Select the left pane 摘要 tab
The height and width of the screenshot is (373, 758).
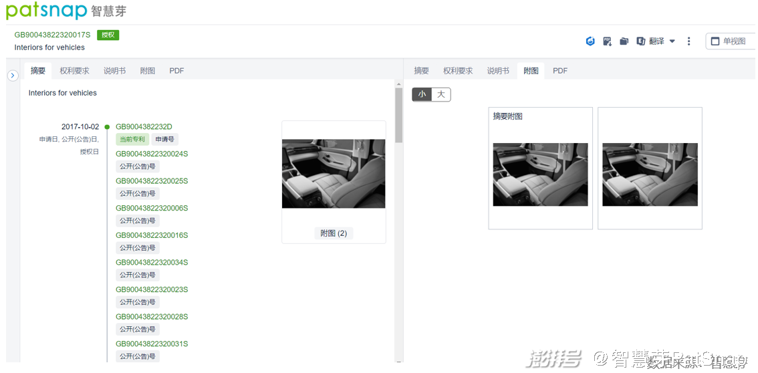pos(37,71)
